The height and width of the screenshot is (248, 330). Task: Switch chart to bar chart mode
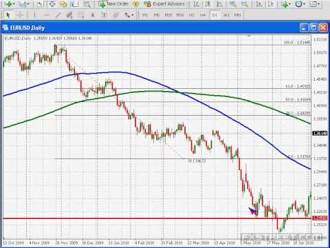coord(196,4)
